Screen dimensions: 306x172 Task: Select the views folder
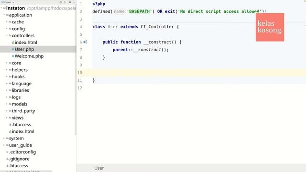pos(18,118)
